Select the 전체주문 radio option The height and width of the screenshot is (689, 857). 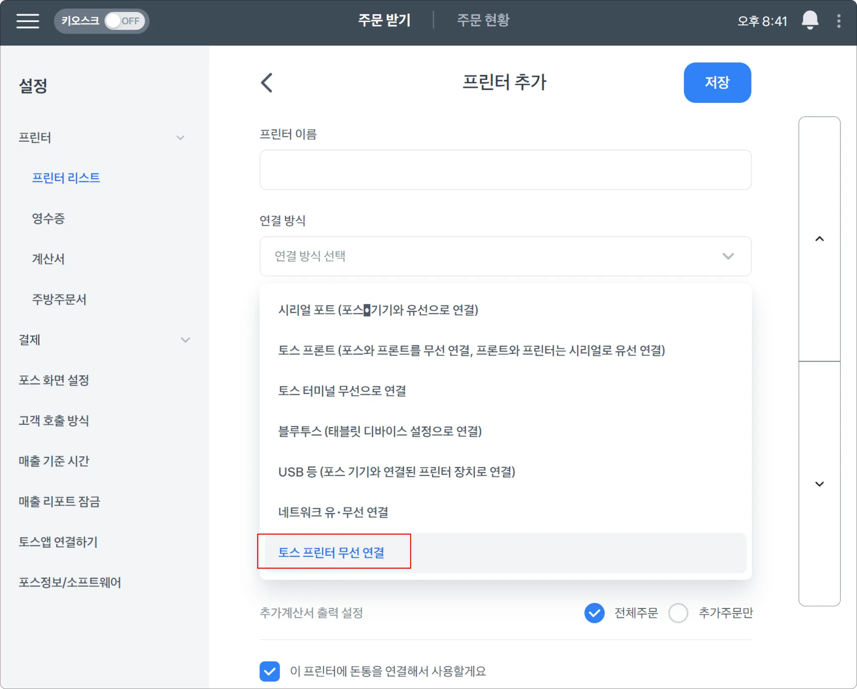coord(594,613)
